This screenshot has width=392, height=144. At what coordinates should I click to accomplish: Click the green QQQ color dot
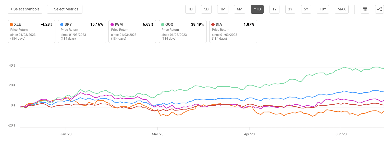163,25
